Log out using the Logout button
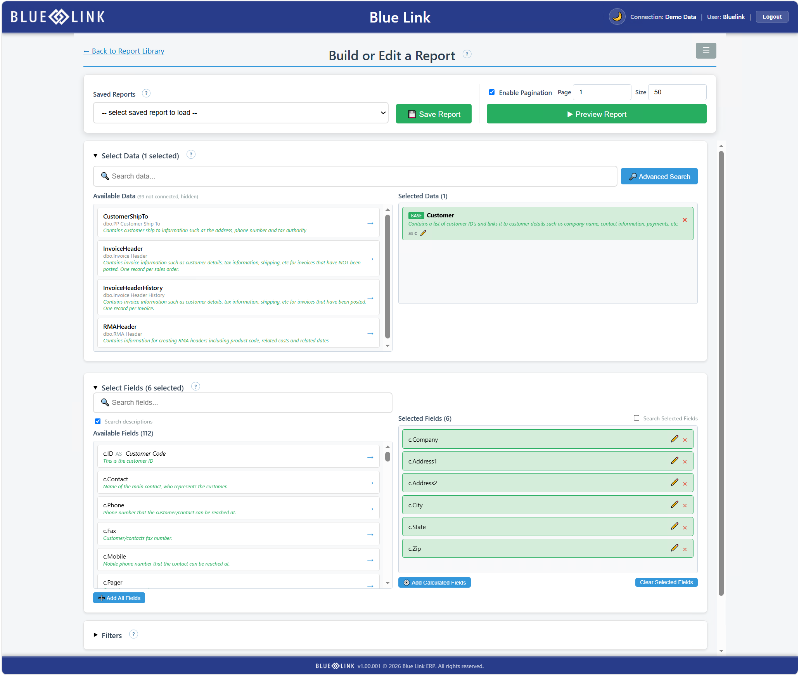Screen dimensions: 799x675 tap(772, 17)
